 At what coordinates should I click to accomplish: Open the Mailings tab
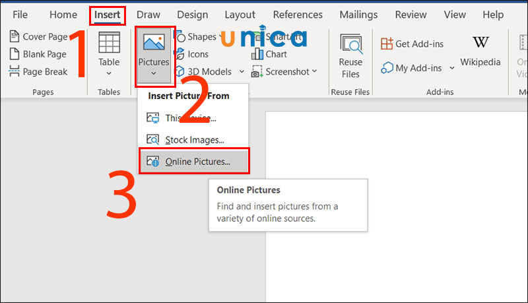[x=358, y=15]
